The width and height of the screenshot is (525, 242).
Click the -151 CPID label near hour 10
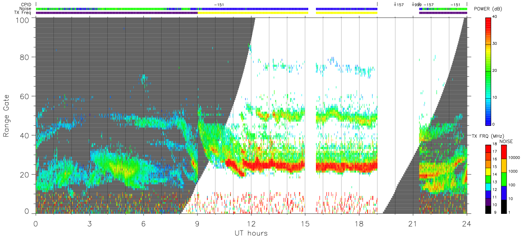(219, 5)
